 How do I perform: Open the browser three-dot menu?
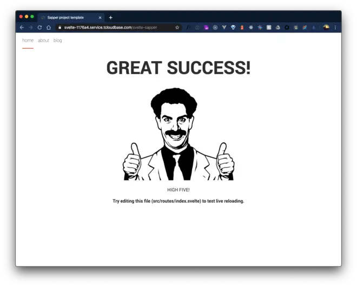(335, 28)
